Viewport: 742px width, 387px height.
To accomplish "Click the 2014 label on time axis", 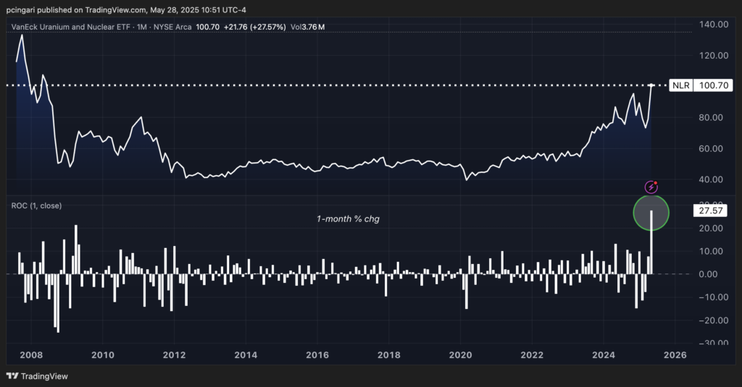I will coord(246,355).
